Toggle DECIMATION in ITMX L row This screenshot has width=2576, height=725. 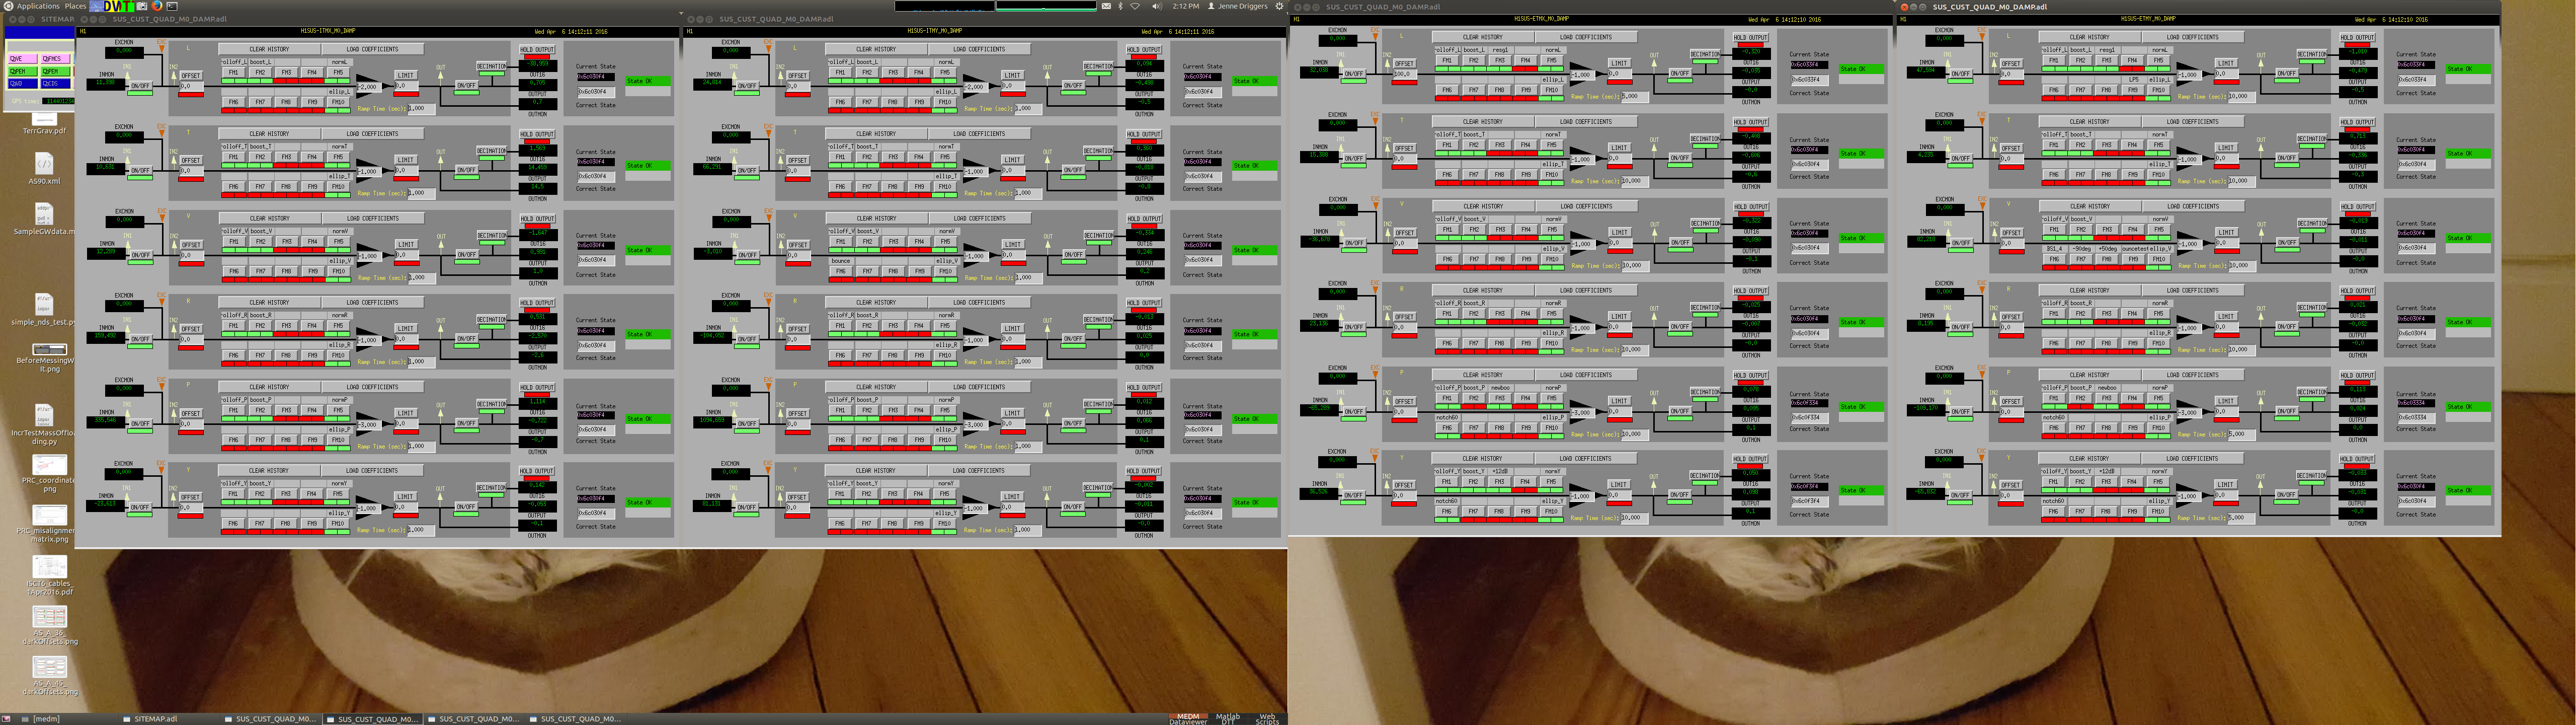(x=492, y=66)
